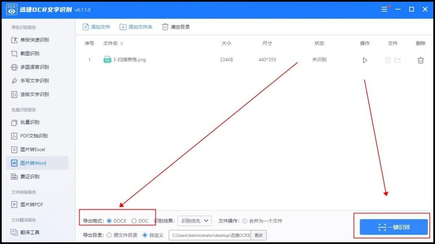
Task: Click the 批量识别 stacked pages icon
Action: [14, 122]
